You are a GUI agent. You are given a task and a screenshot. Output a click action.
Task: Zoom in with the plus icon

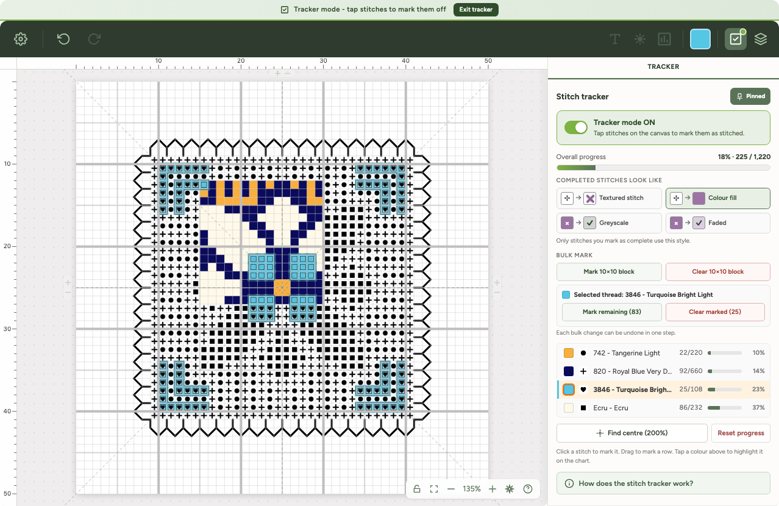pyautogui.click(x=493, y=489)
